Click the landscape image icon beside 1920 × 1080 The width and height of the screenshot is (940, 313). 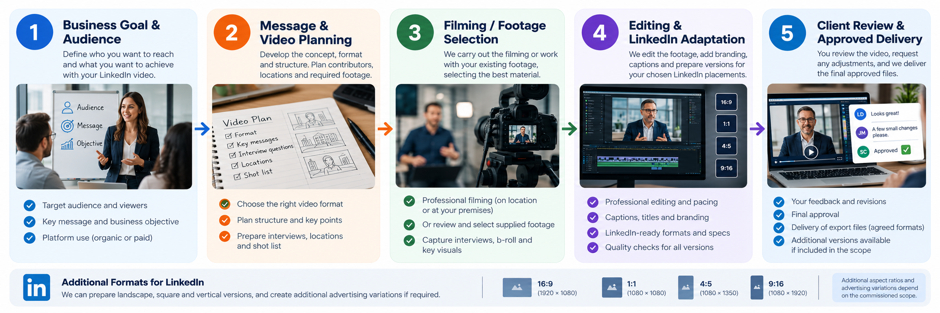coord(517,287)
